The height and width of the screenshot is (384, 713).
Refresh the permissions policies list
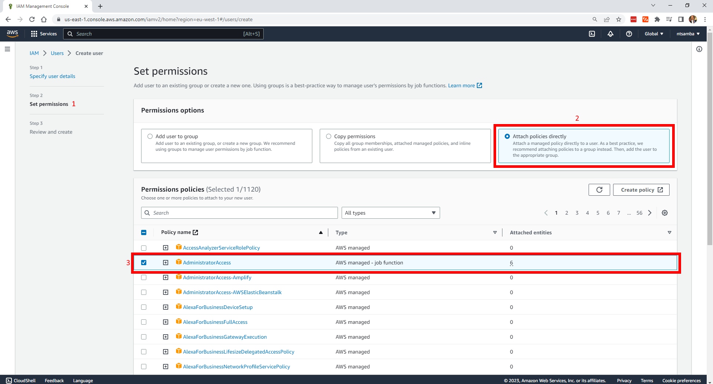click(599, 190)
